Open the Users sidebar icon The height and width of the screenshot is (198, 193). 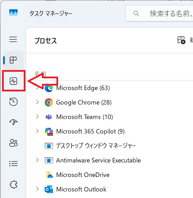[x=13, y=143]
